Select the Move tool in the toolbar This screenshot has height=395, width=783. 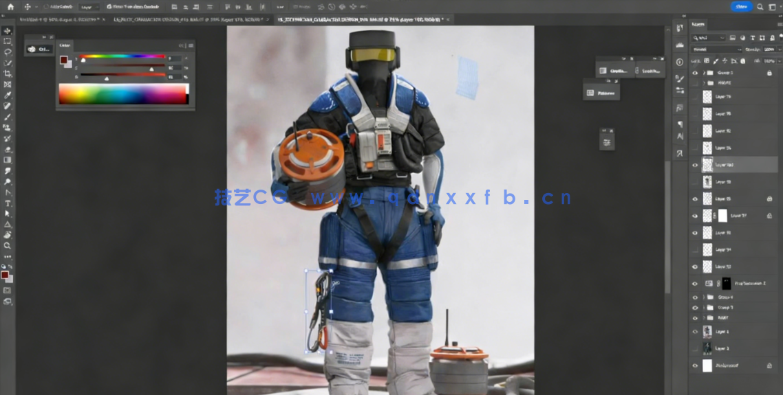[x=8, y=31]
